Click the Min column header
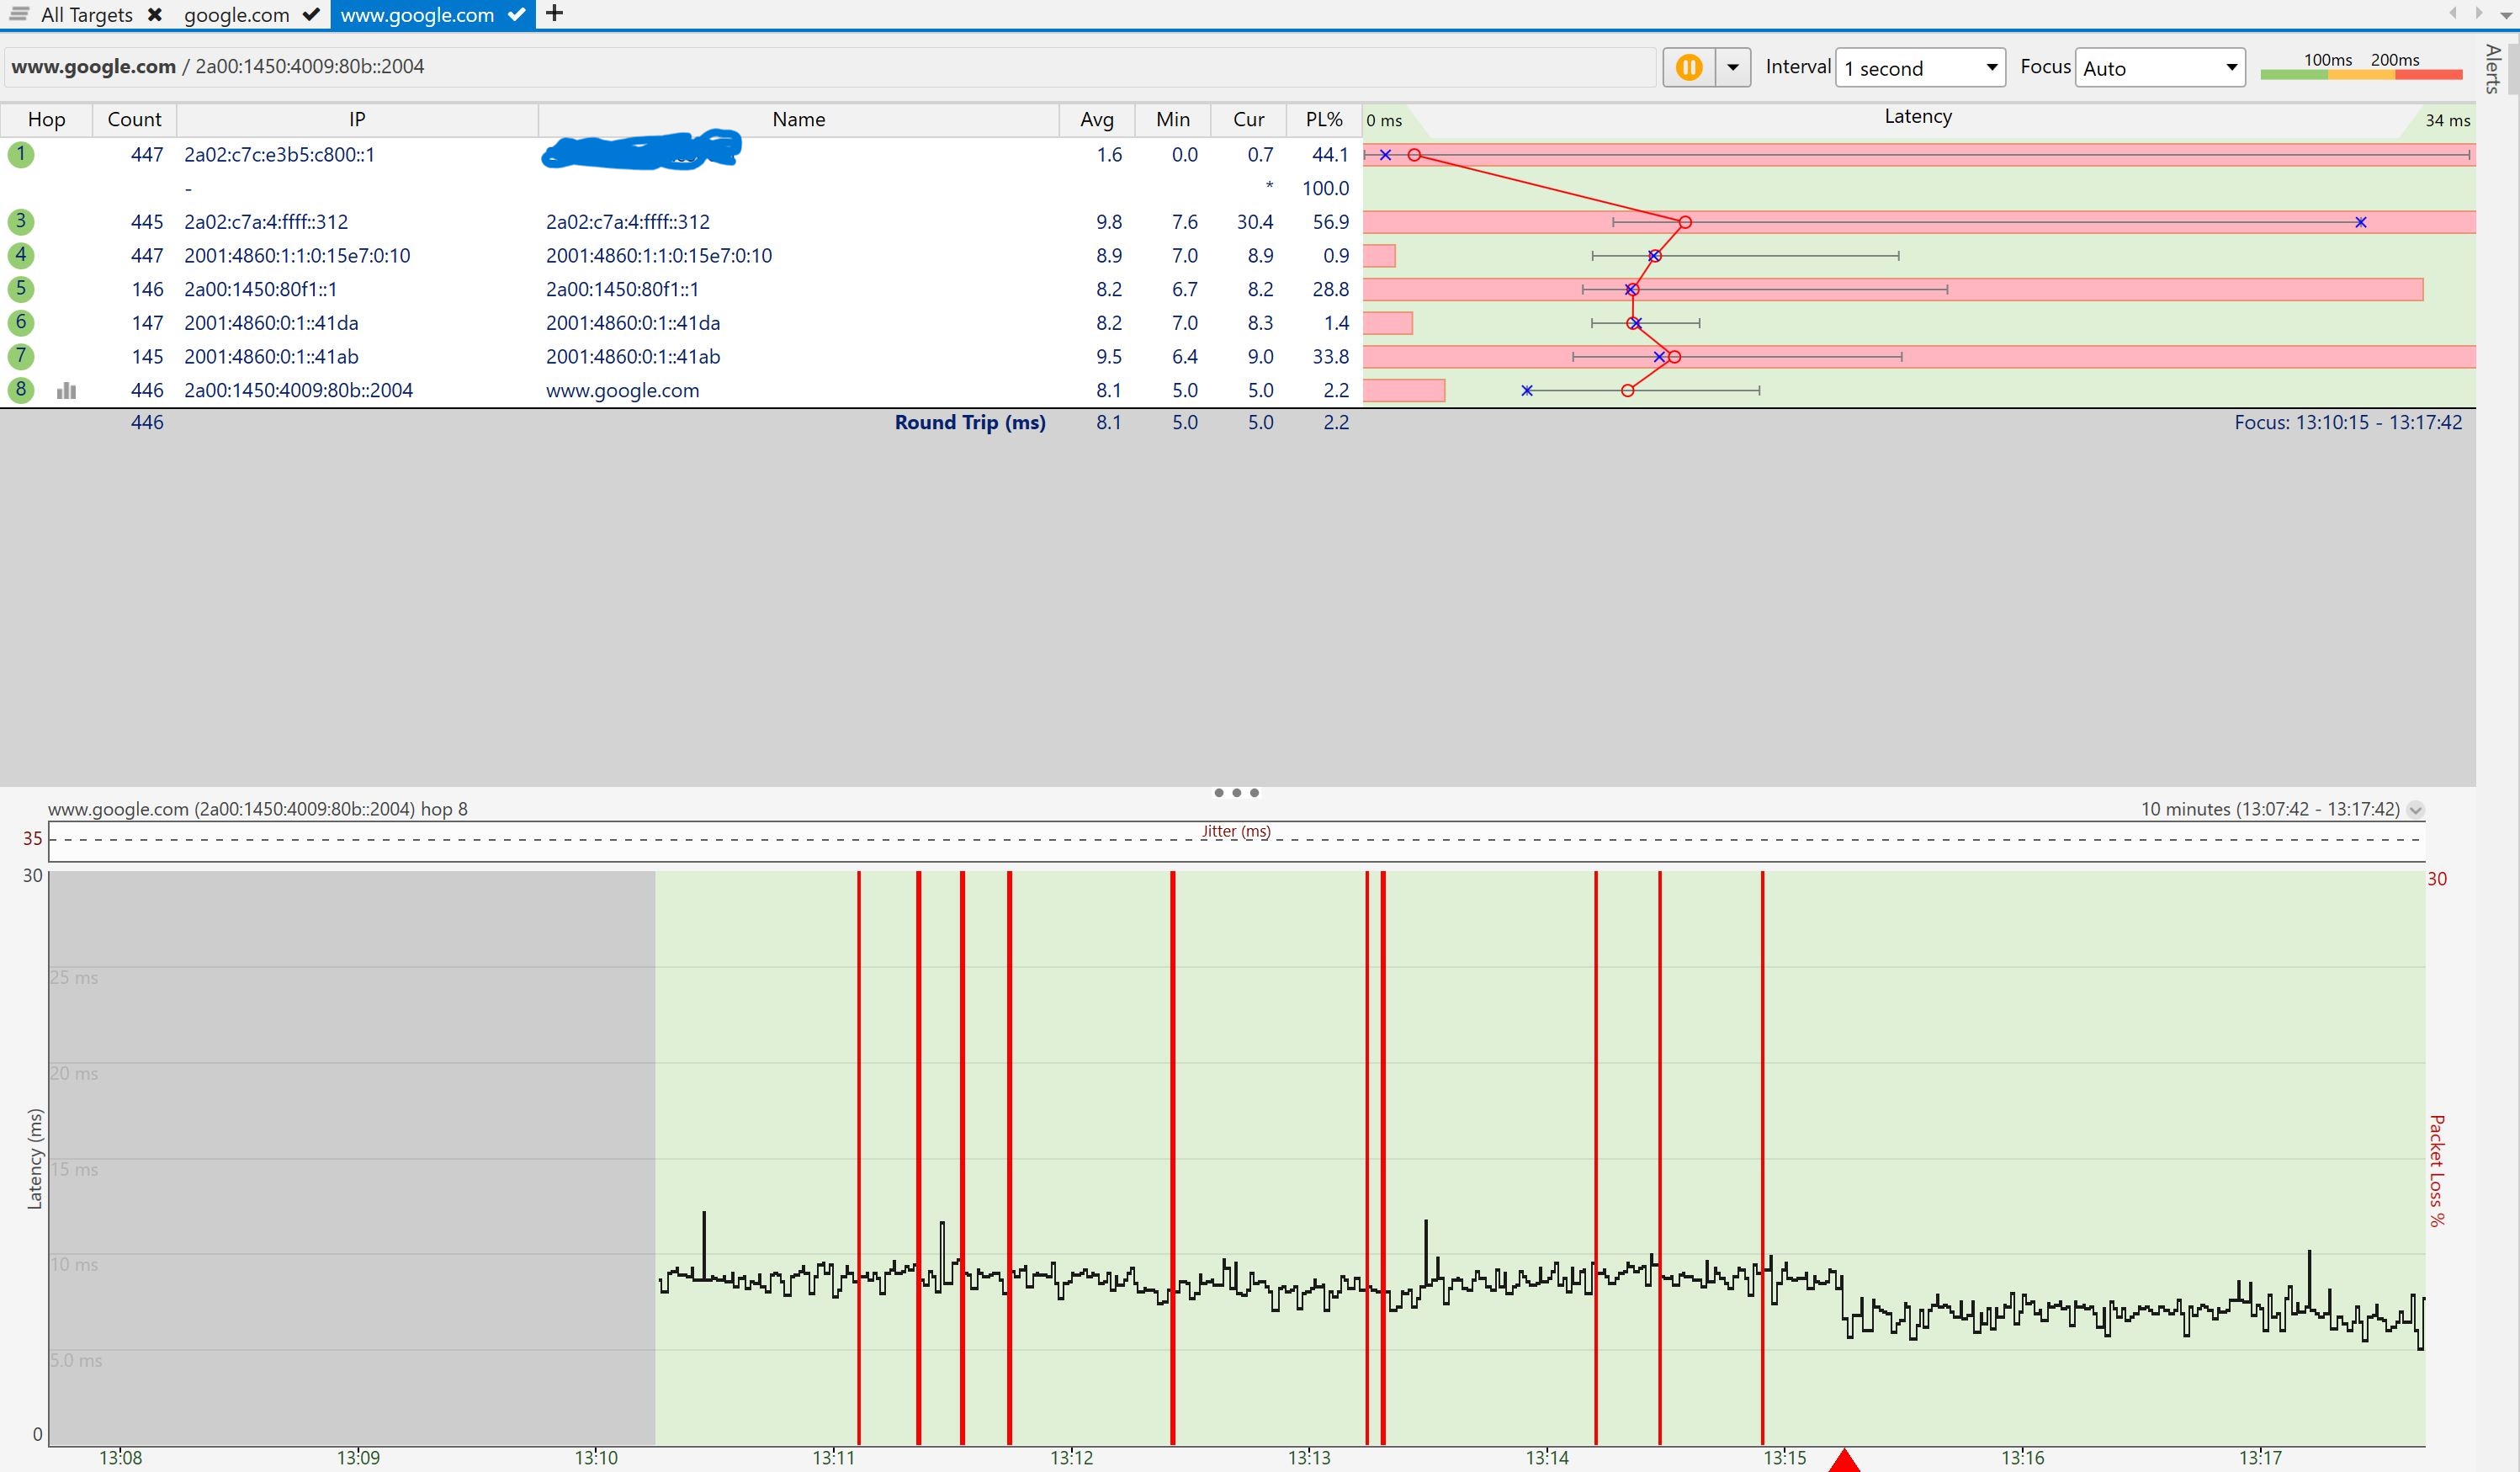This screenshot has height=1472, width=2520. (1173, 119)
